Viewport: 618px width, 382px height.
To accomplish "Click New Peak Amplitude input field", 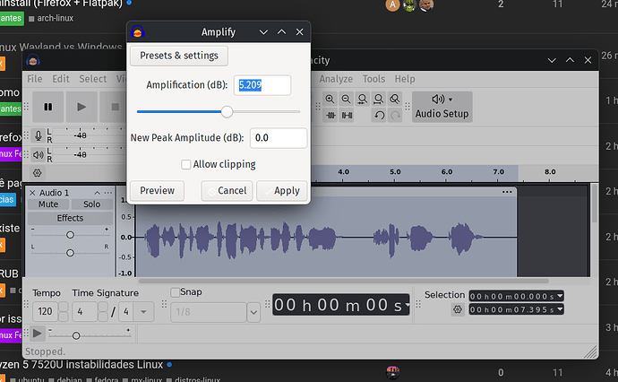I will click(x=279, y=138).
